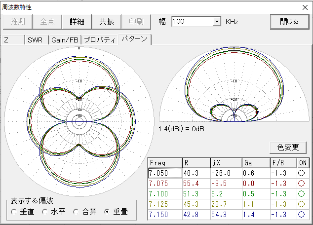
Task: Click jX value 28.7
Action: tap(226, 204)
